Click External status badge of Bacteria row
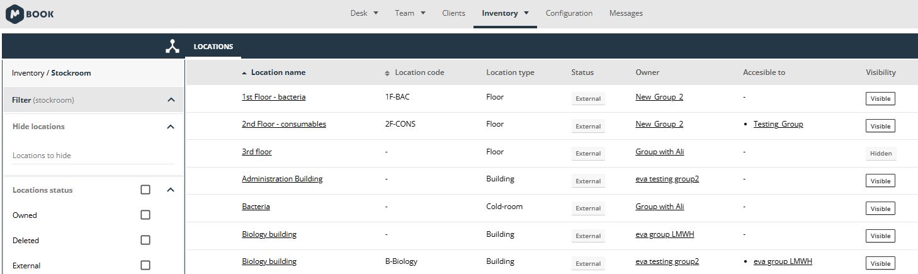 click(588, 208)
